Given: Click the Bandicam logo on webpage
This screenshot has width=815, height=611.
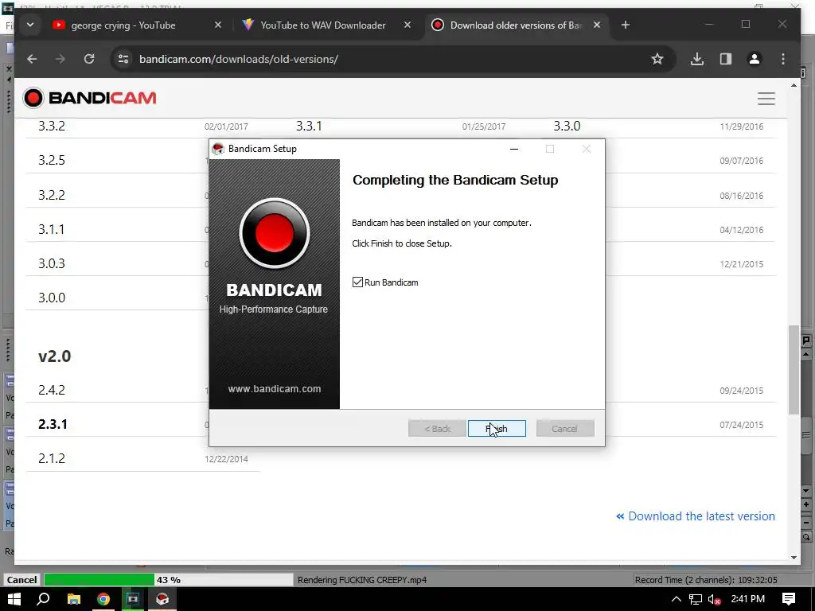Looking at the screenshot, I should click(89, 98).
